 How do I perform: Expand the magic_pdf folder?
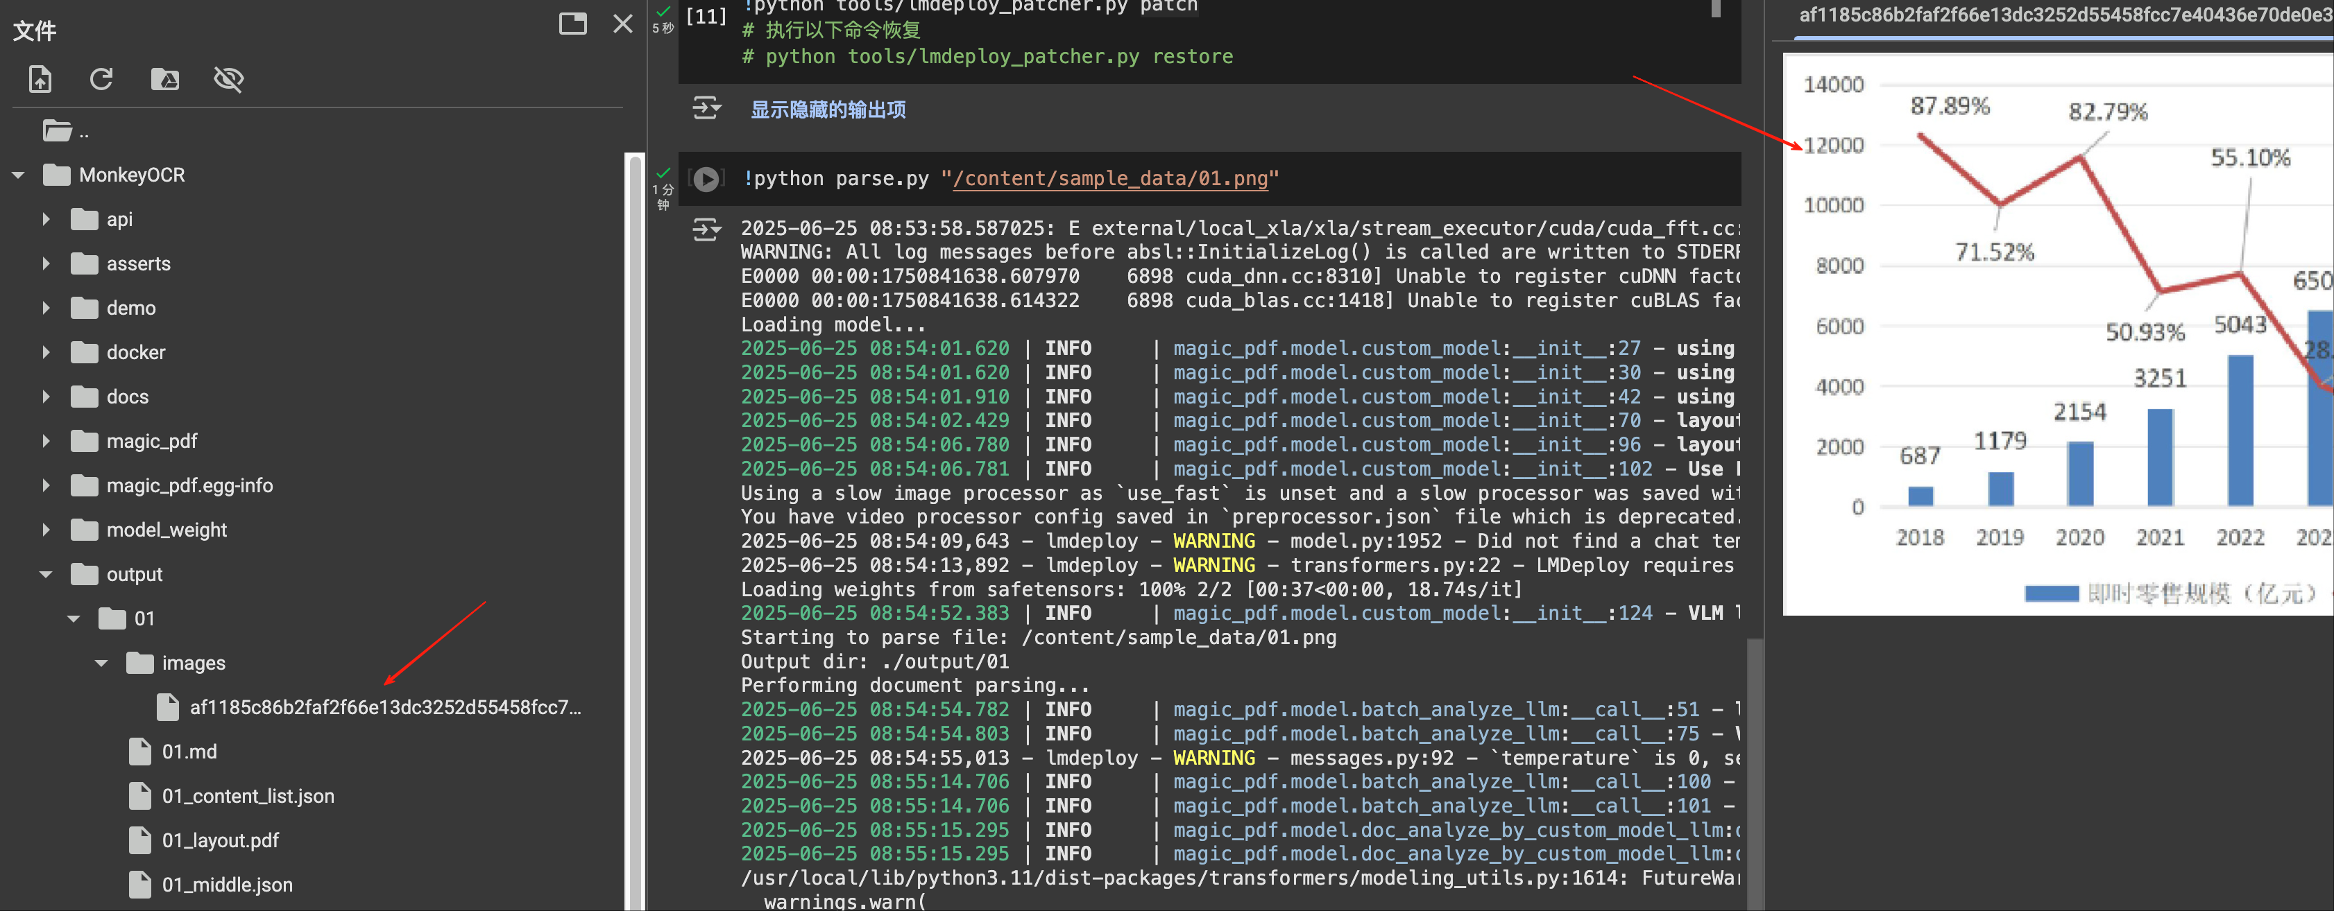pos(45,442)
